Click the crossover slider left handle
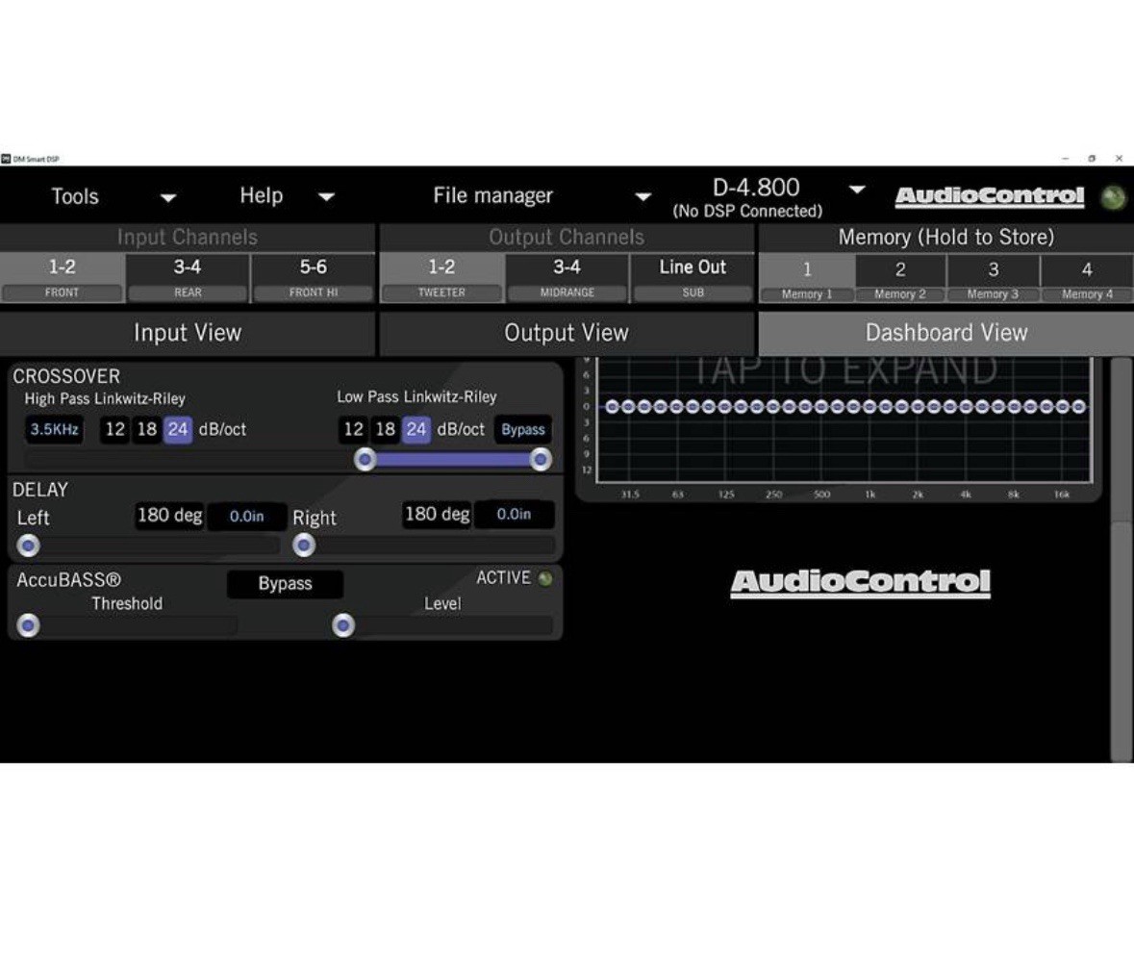 click(x=365, y=459)
